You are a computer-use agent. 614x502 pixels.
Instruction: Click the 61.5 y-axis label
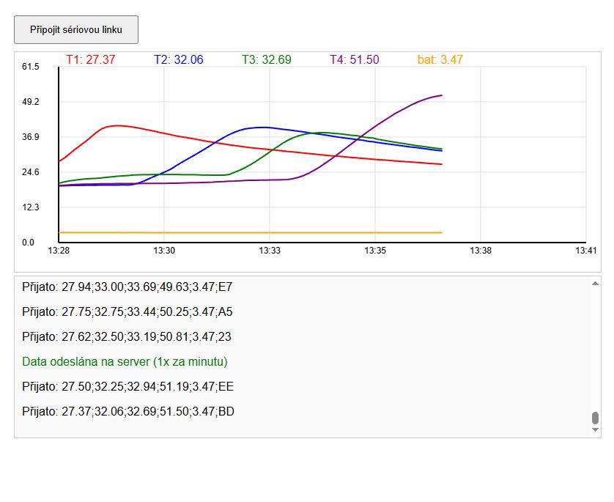(30, 67)
